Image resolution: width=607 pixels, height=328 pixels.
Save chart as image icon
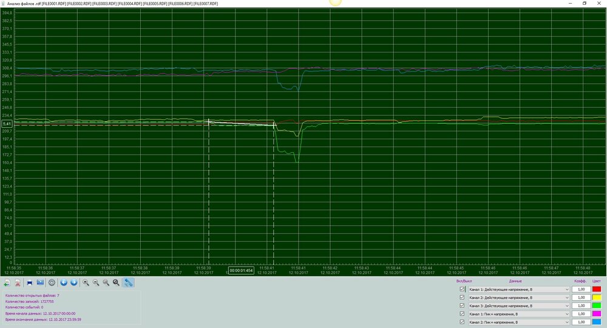pos(40,283)
